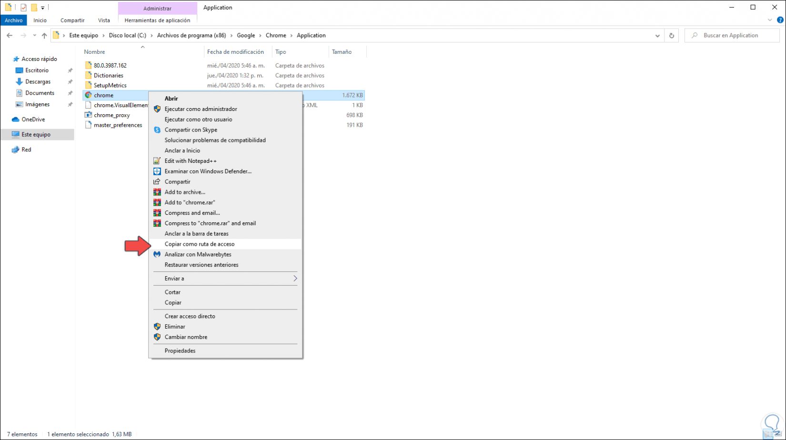The width and height of the screenshot is (786, 440).
Task: Click the WinRAR icon beside Add to archive
Action: pos(157,192)
